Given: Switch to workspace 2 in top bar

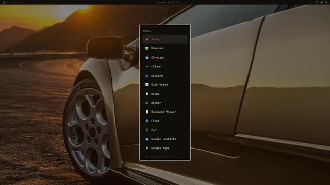Looking at the screenshot, I should 11,2.
